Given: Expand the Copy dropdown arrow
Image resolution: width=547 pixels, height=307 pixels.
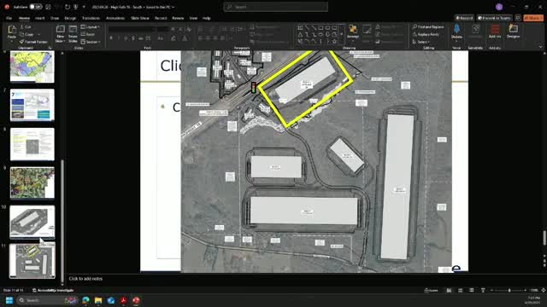Looking at the screenshot, I should [38, 34].
